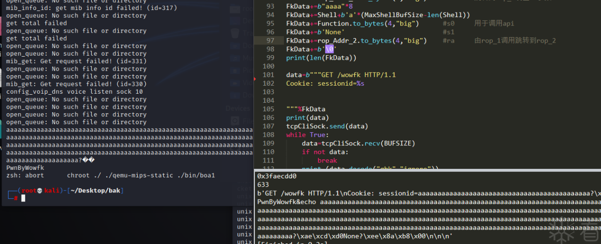601x244 pixels.
Task: Click the rop_Addr_2.to_bytes line
Action: 356,41
